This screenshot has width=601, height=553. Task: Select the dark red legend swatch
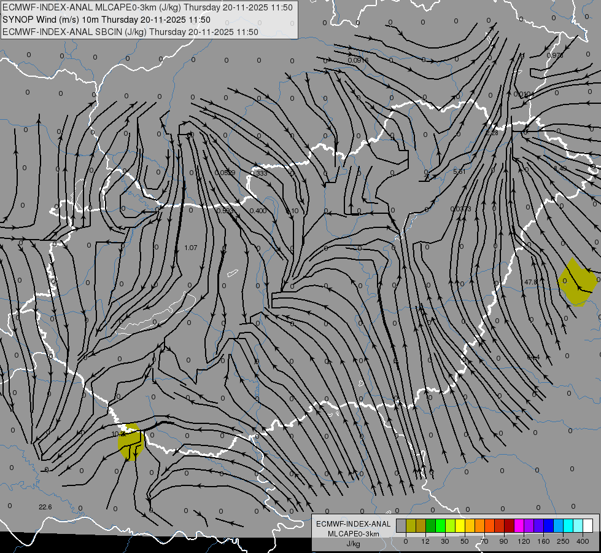point(509,526)
